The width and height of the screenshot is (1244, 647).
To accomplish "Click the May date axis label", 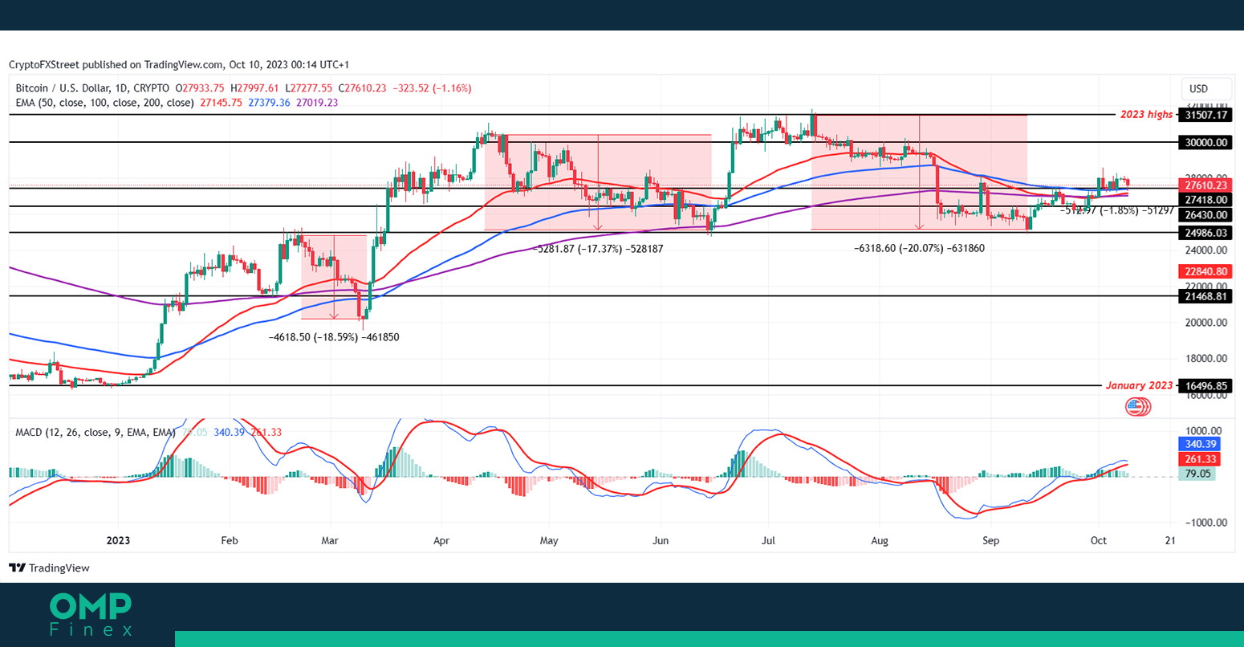I will pyautogui.click(x=549, y=541).
